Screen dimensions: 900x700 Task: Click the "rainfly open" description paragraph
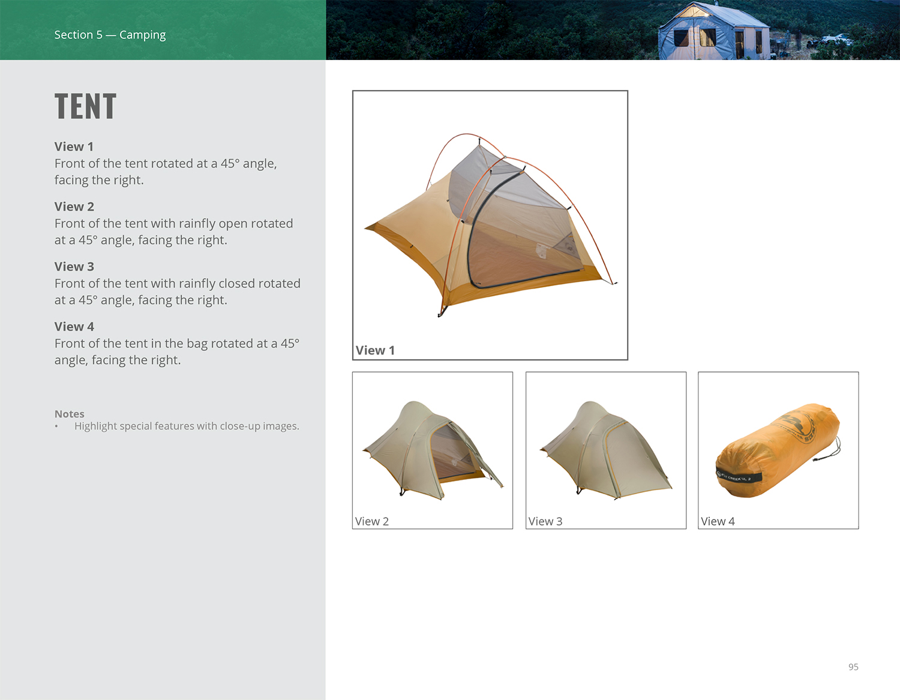point(173,232)
